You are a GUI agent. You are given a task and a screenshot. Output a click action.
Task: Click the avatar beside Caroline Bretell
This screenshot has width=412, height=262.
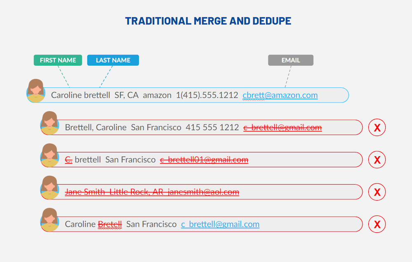(x=50, y=220)
